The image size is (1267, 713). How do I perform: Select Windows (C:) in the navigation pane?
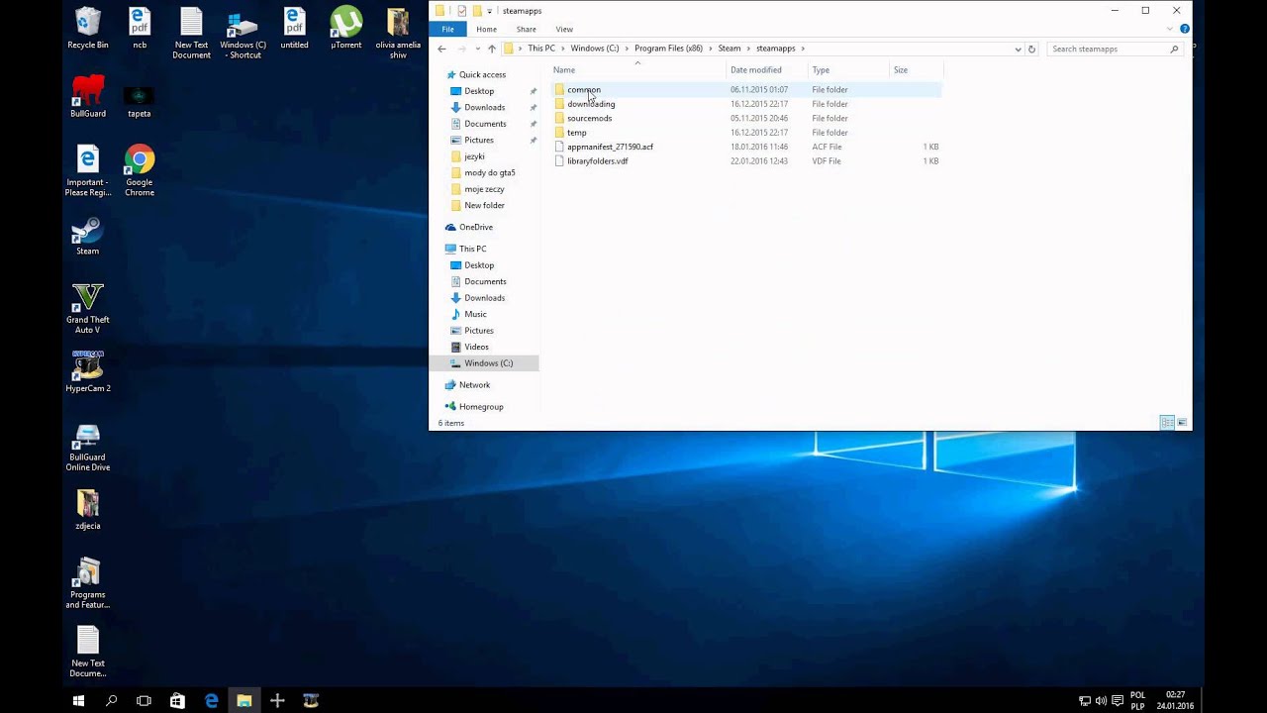click(488, 363)
